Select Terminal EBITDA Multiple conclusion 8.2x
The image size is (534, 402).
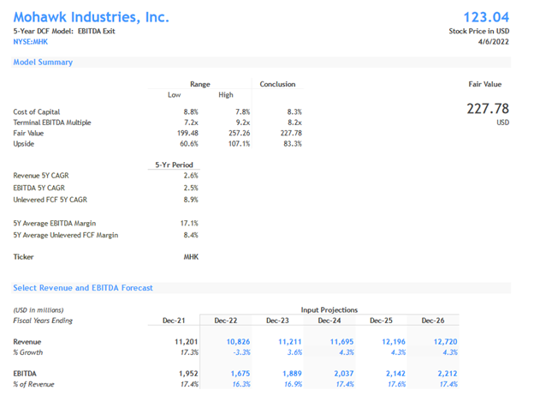[x=294, y=123]
